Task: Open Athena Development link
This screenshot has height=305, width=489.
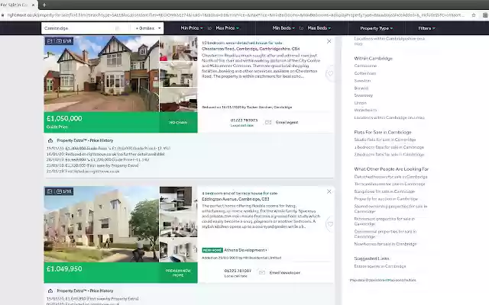Action: (245, 250)
